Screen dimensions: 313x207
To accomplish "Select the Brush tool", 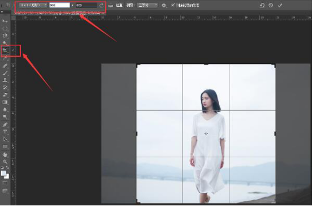I will [x=5, y=73].
